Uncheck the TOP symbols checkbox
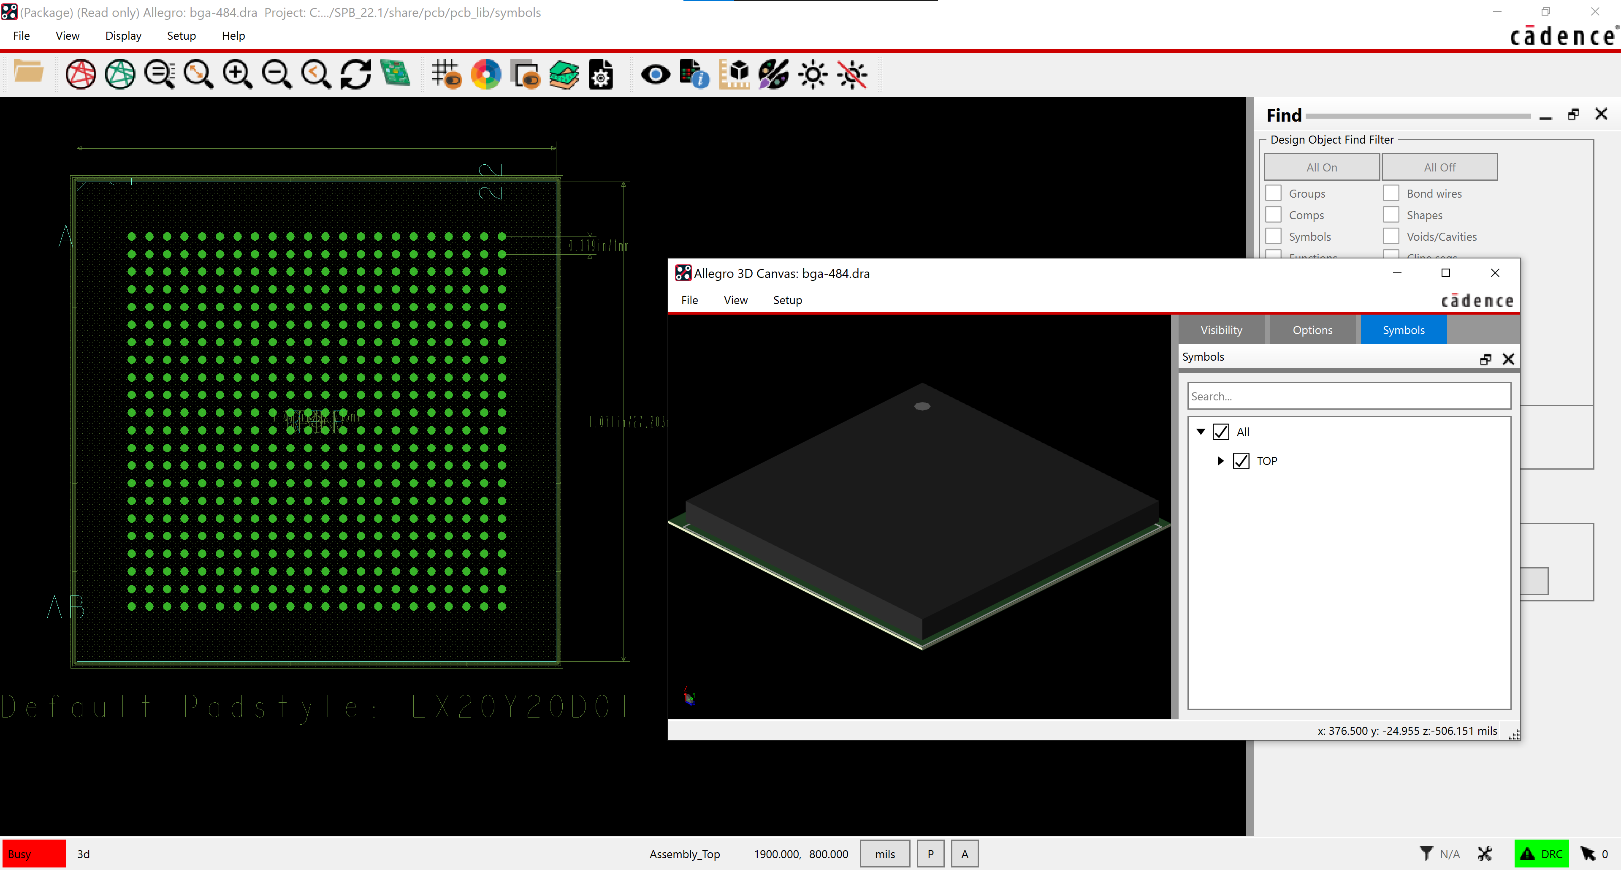This screenshot has height=870, width=1621. pyautogui.click(x=1241, y=461)
